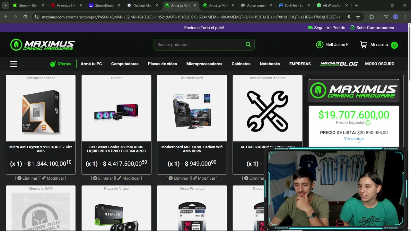Click the zoom magnifier icon in address bar
Screen dimensions: 411x231
coord(349,17)
